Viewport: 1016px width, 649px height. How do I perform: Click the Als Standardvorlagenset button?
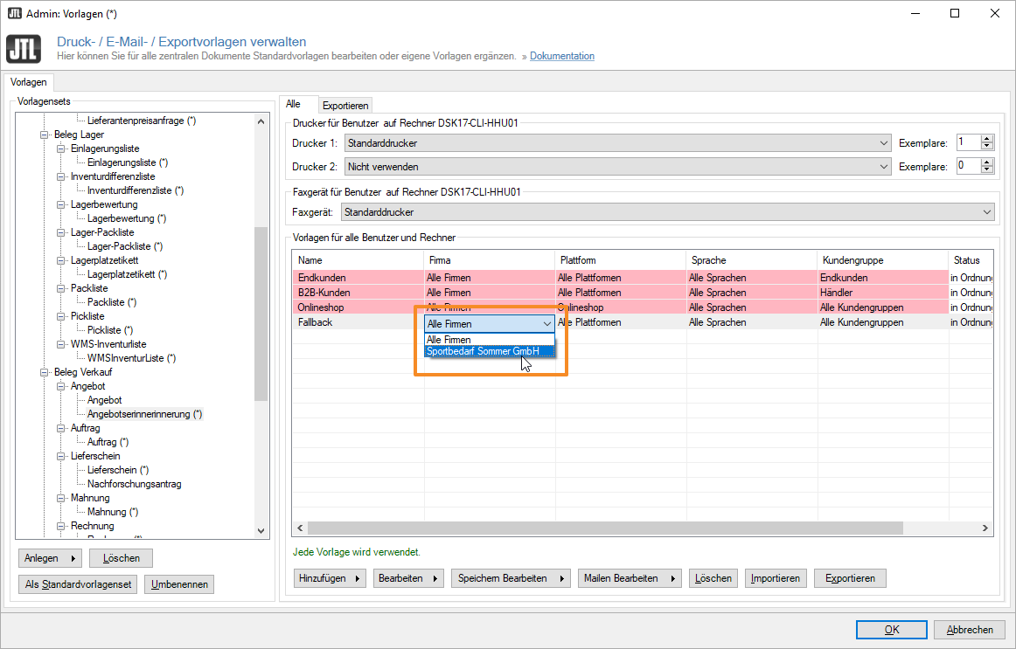tap(78, 584)
